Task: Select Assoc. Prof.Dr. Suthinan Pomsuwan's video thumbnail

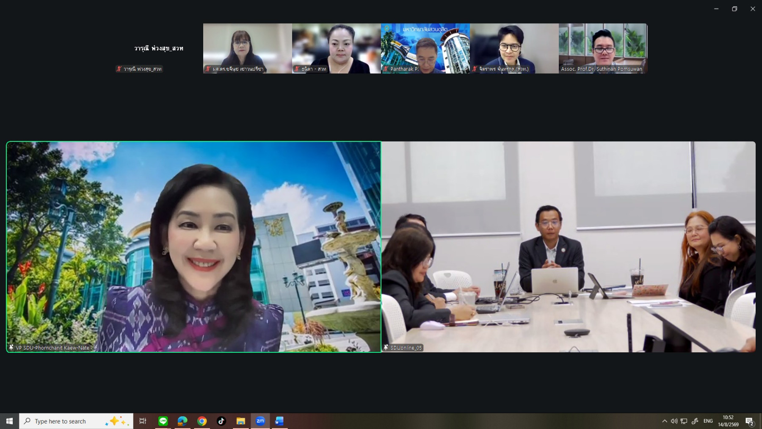Action: pyautogui.click(x=603, y=48)
